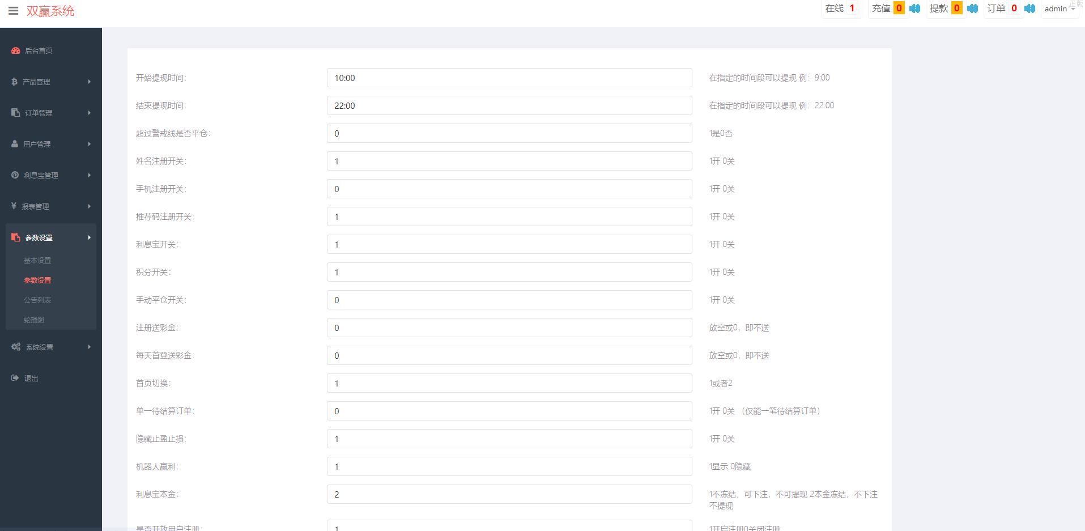Click the hamburger menu icon

click(13, 11)
